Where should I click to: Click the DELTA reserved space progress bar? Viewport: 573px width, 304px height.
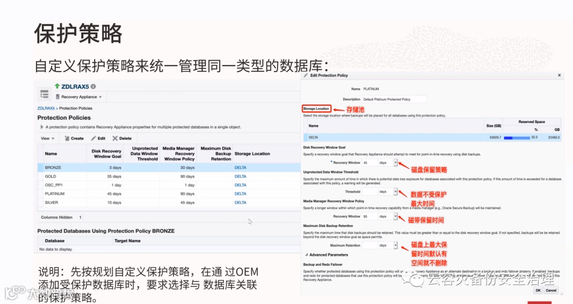coord(517,138)
